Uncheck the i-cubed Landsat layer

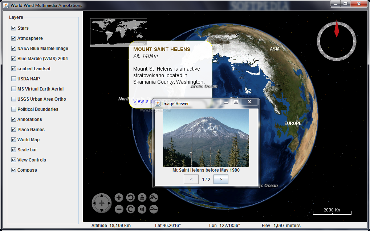tap(13, 69)
